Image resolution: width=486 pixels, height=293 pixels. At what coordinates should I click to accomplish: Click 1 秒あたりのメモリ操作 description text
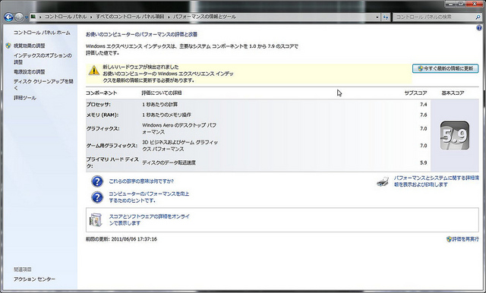click(166, 115)
